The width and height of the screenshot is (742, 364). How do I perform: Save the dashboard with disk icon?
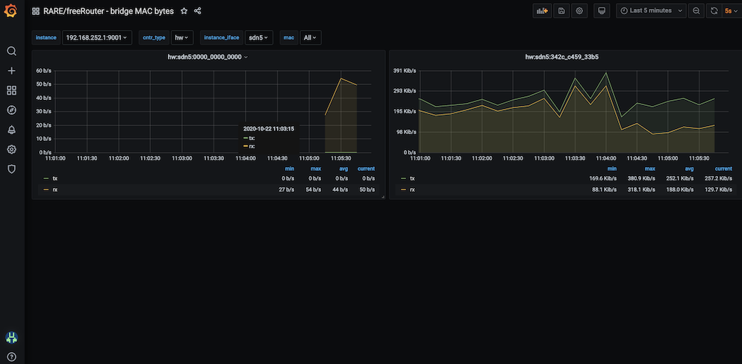(x=561, y=10)
